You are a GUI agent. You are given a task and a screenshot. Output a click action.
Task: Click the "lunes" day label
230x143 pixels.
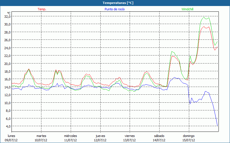(11, 136)
